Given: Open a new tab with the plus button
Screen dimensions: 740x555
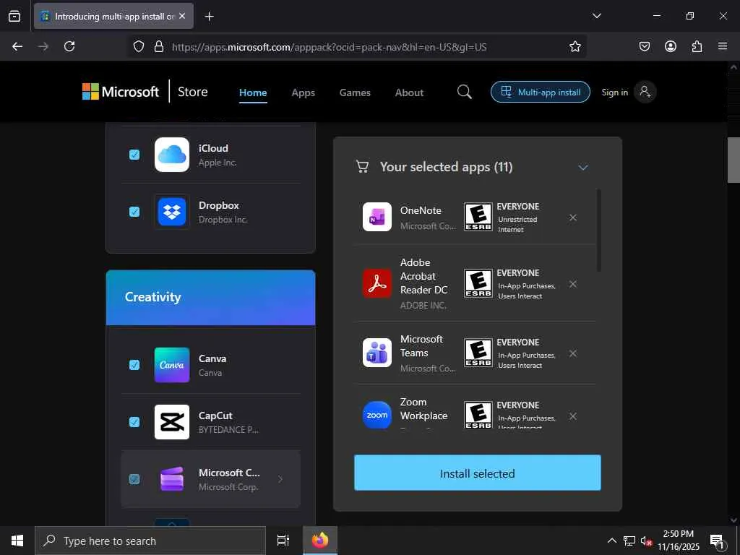Looking at the screenshot, I should pos(209,17).
